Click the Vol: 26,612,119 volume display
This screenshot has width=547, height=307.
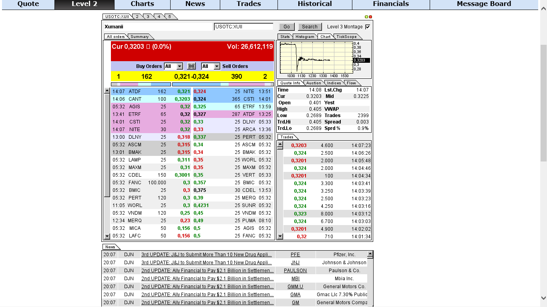[250, 47]
